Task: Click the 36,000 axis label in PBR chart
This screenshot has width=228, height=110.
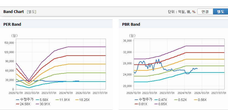Action: pos(128,41)
